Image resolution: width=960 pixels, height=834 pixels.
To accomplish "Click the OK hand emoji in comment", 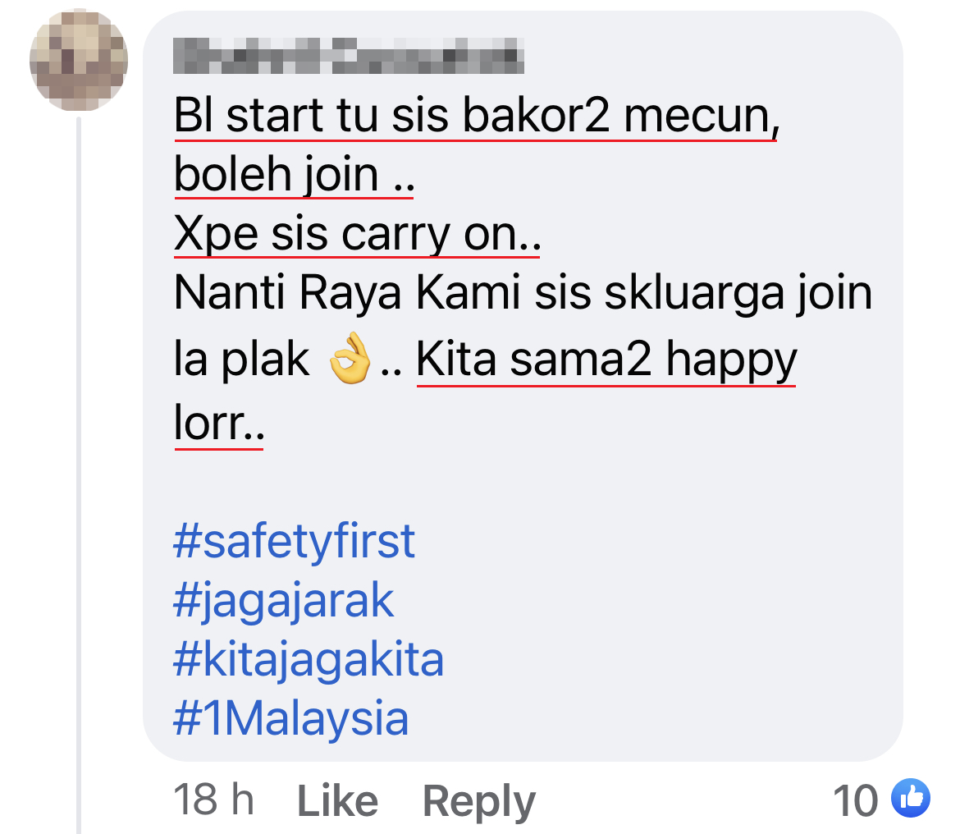I will point(350,362).
